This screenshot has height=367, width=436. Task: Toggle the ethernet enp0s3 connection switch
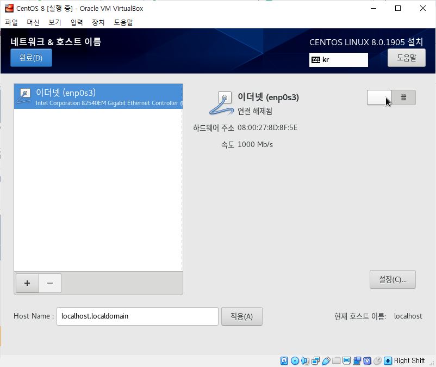click(x=391, y=97)
